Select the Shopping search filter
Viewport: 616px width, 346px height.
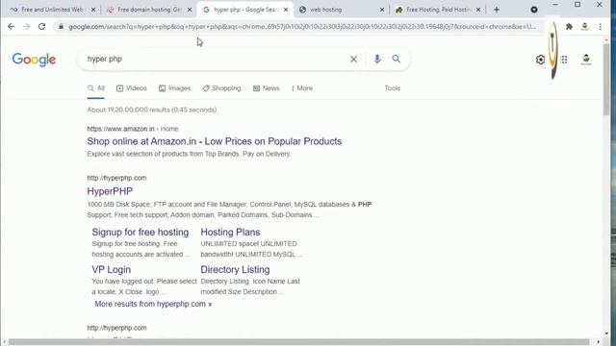click(221, 88)
